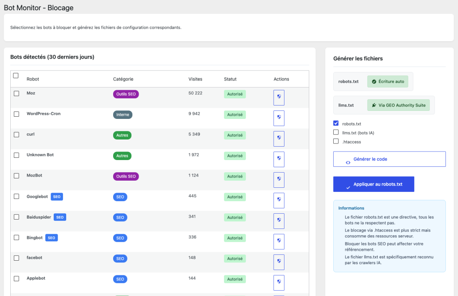Check the Bingbot row checkbox
Screen dimensions: 458x296
(x=17, y=237)
